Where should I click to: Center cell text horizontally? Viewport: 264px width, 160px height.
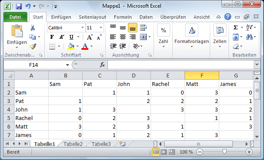coord(123,37)
